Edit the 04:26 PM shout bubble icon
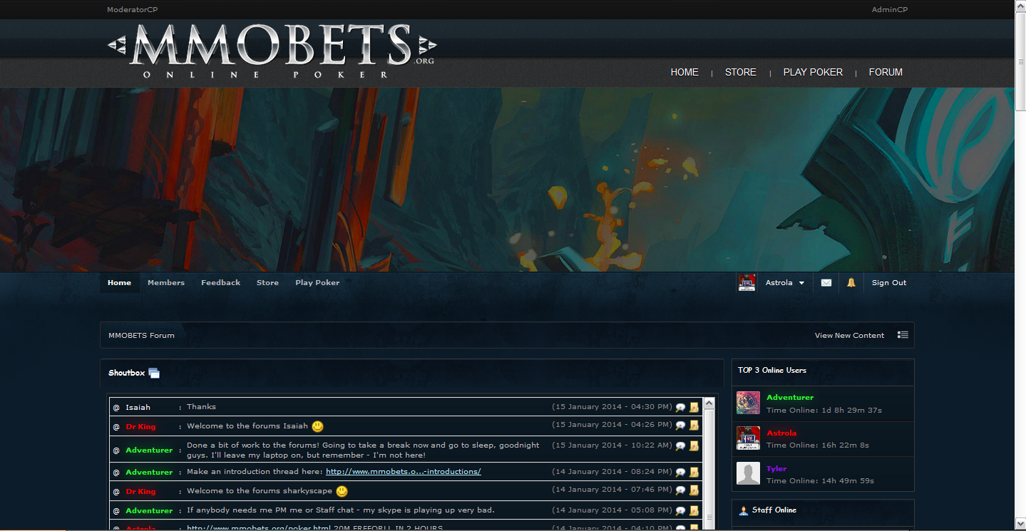 click(680, 426)
